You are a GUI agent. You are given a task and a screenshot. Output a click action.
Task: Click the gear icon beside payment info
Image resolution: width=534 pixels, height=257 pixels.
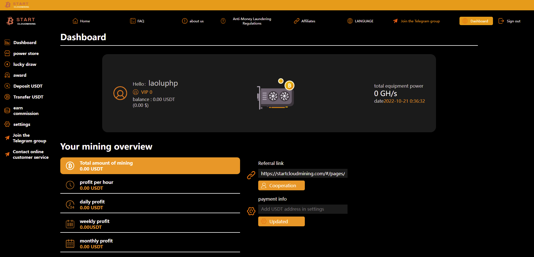251,211
